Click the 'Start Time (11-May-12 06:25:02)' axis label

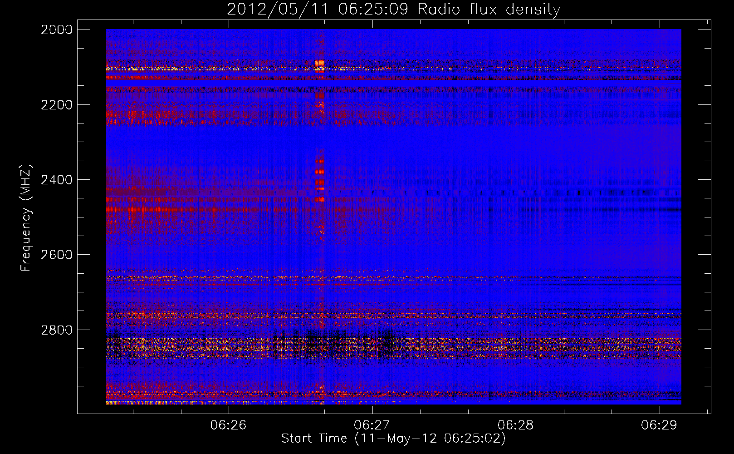[393, 439]
